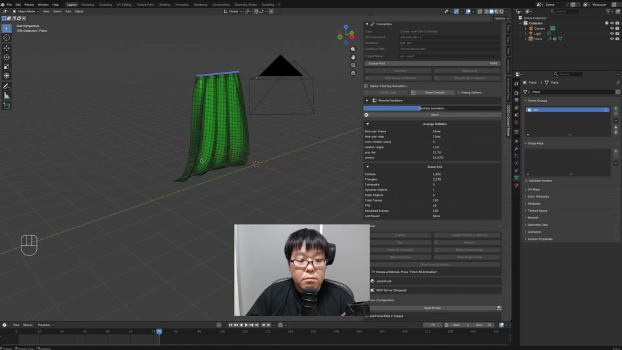
Task: Collapse the Vertex Groups panel
Action: coord(525,100)
